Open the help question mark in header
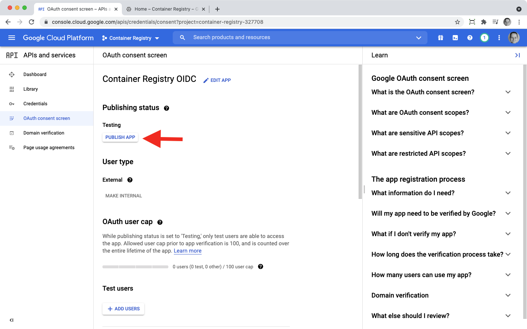The height and width of the screenshot is (329, 527). click(x=470, y=38)
